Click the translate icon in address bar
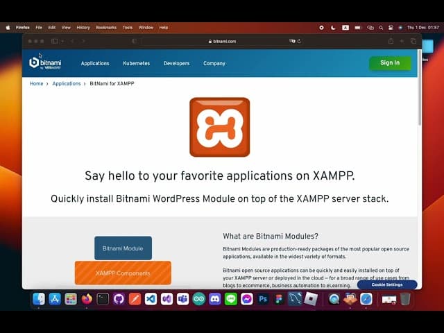Viewport: 444px width, 333px height. 292,42
